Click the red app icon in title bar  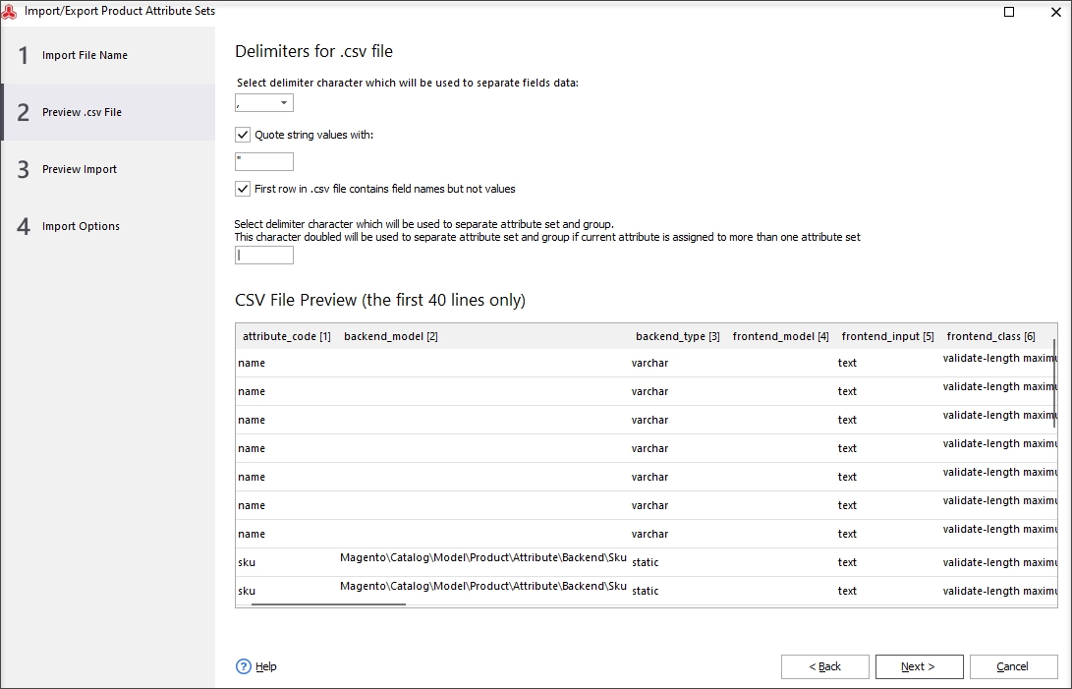10,11
